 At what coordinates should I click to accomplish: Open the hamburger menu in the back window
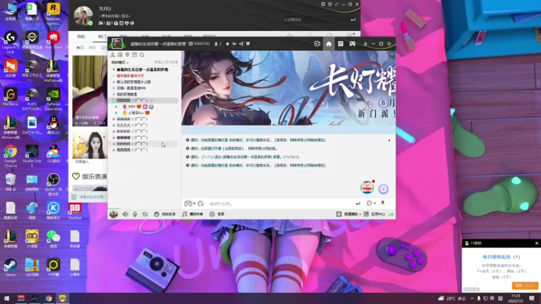pos(74,197)
